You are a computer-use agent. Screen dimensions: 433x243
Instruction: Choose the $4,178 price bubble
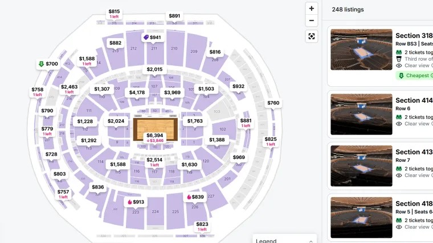point(137,93)
